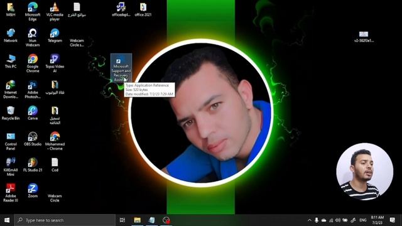
Task: Select the Iriun Webcam shortcut
Action: coord(33,38)
